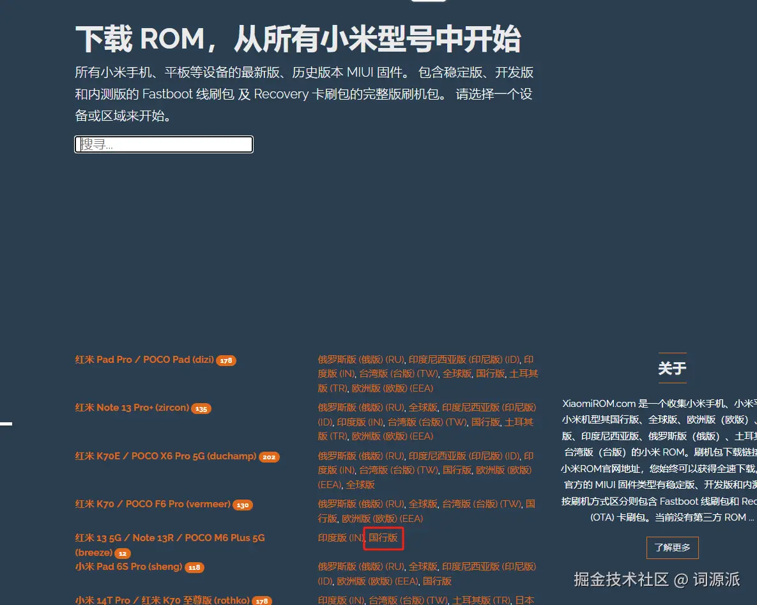Select 台湾版 (TW) for 小米 14T Pro (rothko)
Screen dimensions: 757x605
click(x=408, y=600)
